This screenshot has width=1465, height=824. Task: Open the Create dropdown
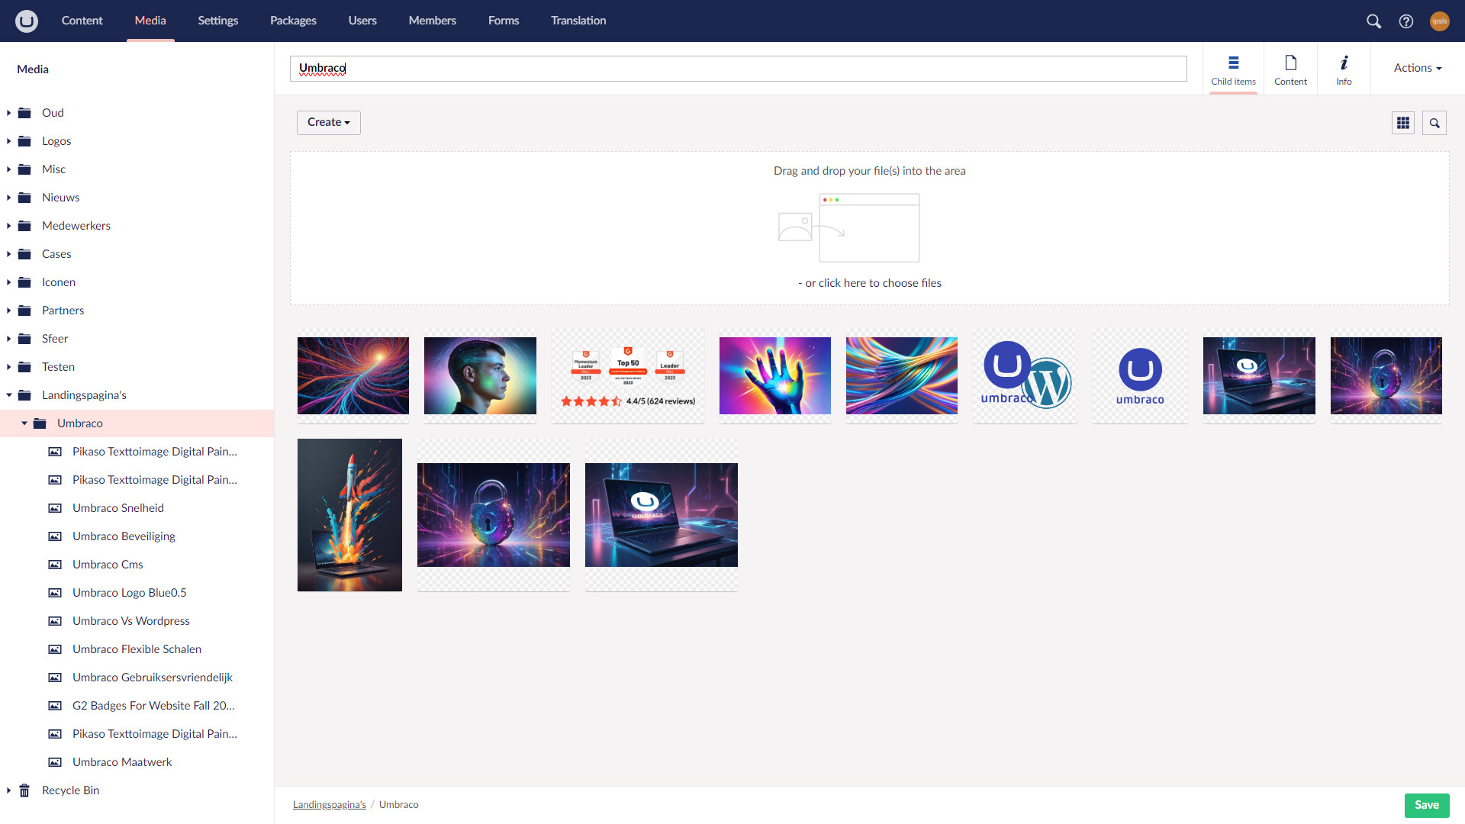click(328, 122)
